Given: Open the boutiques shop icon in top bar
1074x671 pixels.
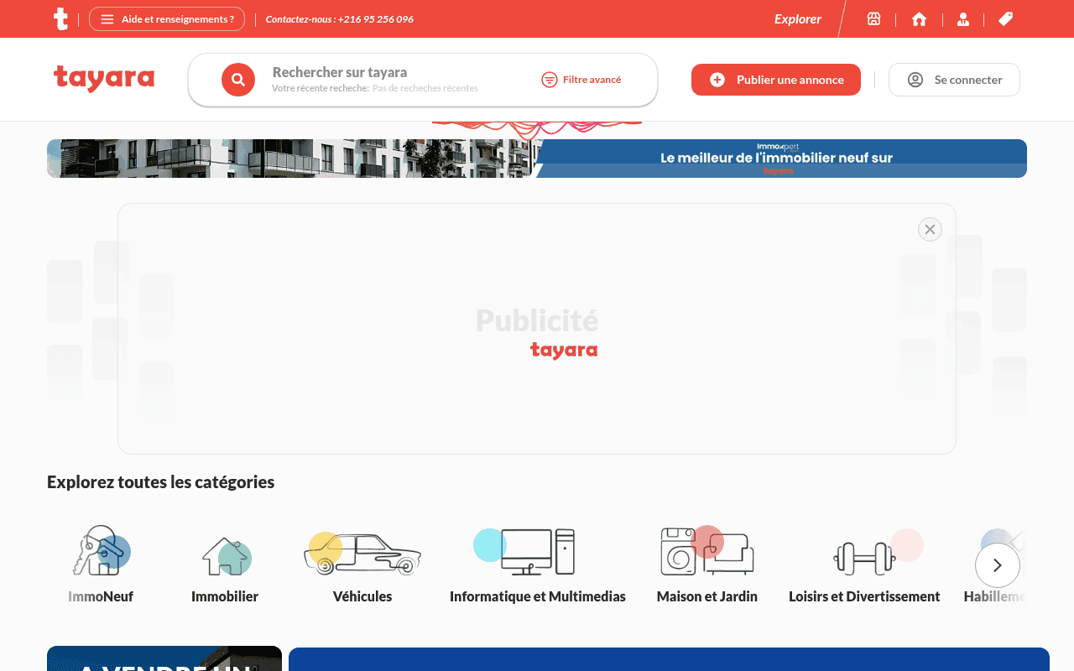Looking at the screenshot, I should click(x=873, y=18).
